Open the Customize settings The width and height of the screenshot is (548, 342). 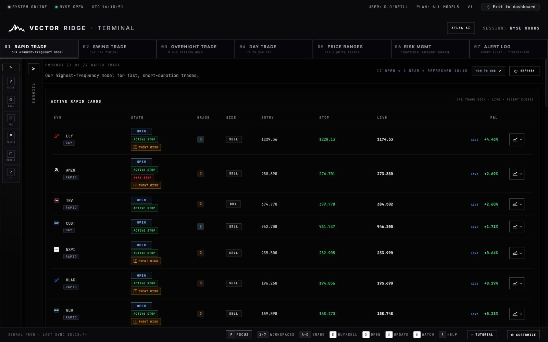tap(523, 335)
